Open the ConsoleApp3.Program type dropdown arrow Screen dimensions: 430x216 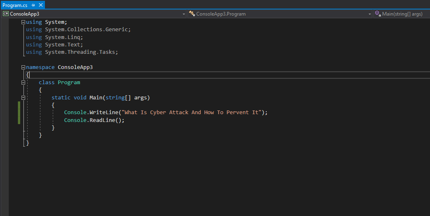click(x=369, y=14)
